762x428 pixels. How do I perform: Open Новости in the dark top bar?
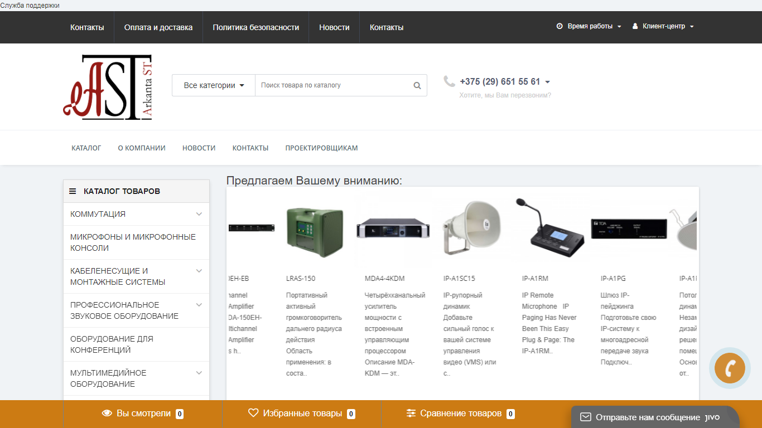pyautogui.click(x=334, y=27)
